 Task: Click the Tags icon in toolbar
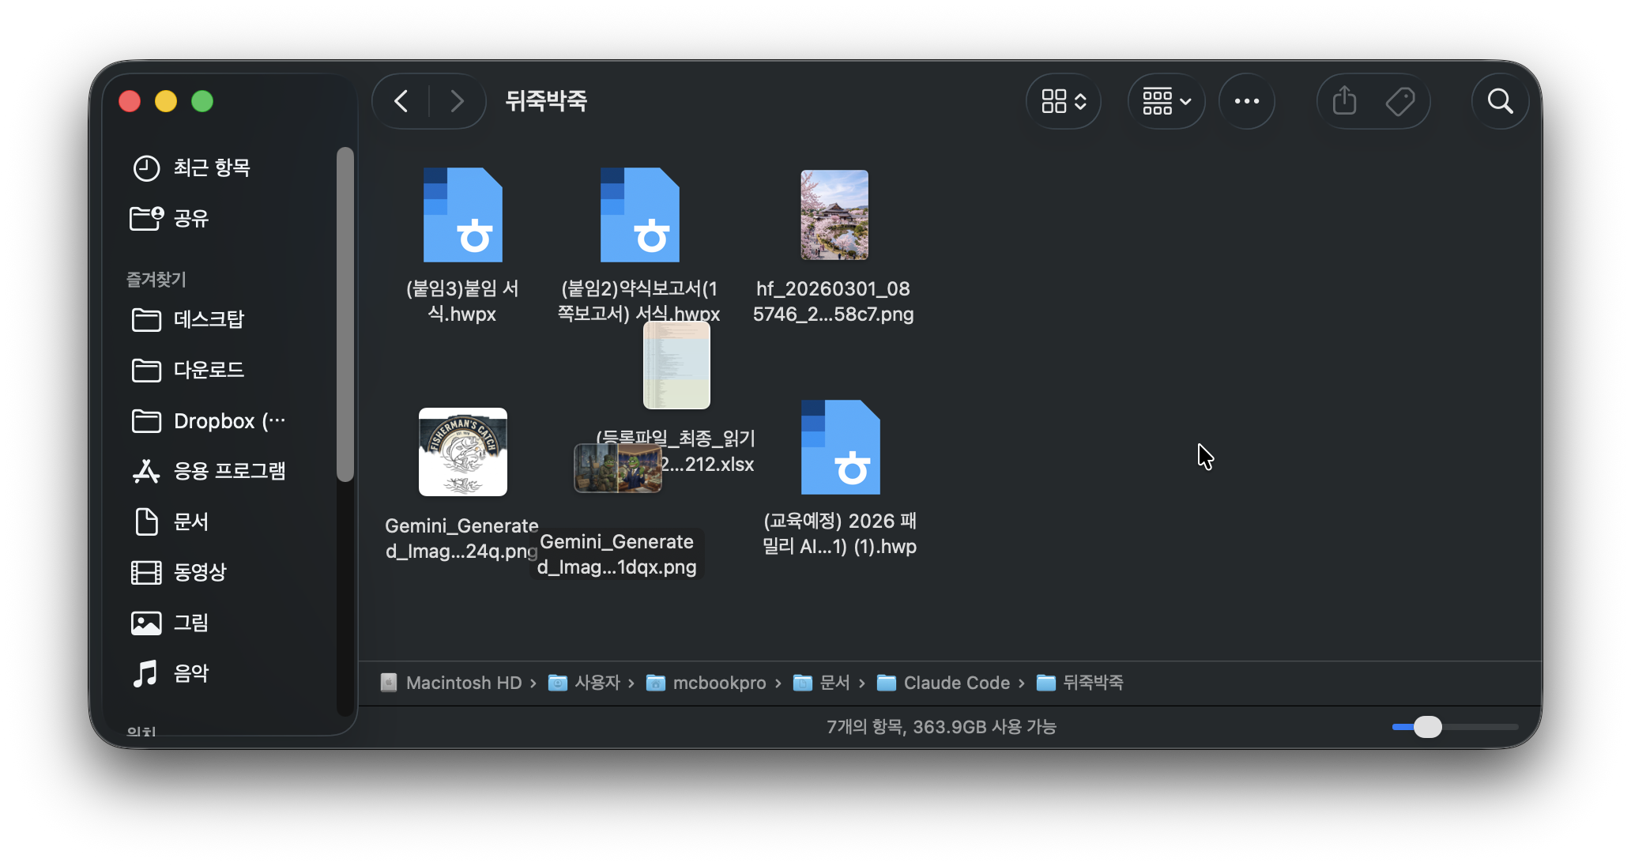coord(1400,101)
